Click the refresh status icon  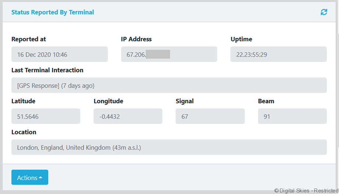pyautogui.click(x=324, y=12)
